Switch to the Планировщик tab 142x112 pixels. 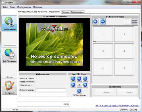(x=77, y=12)
